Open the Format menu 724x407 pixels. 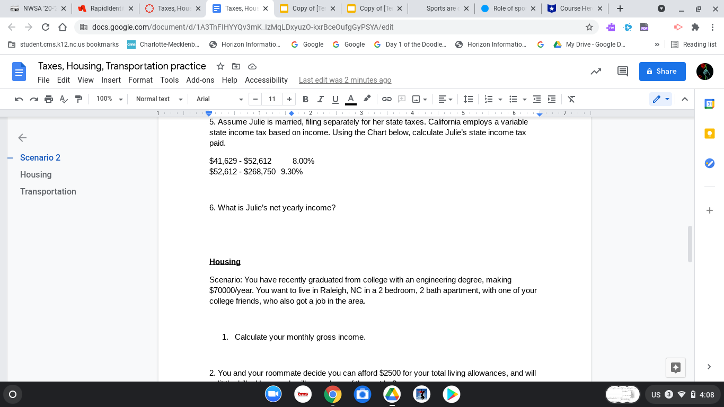tap(140, 80)
